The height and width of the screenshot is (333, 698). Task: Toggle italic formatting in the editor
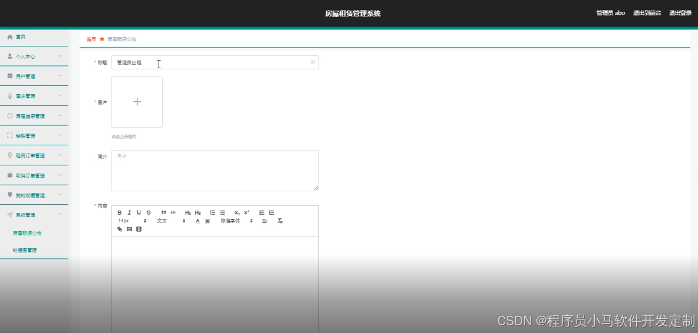click(129, 212)
